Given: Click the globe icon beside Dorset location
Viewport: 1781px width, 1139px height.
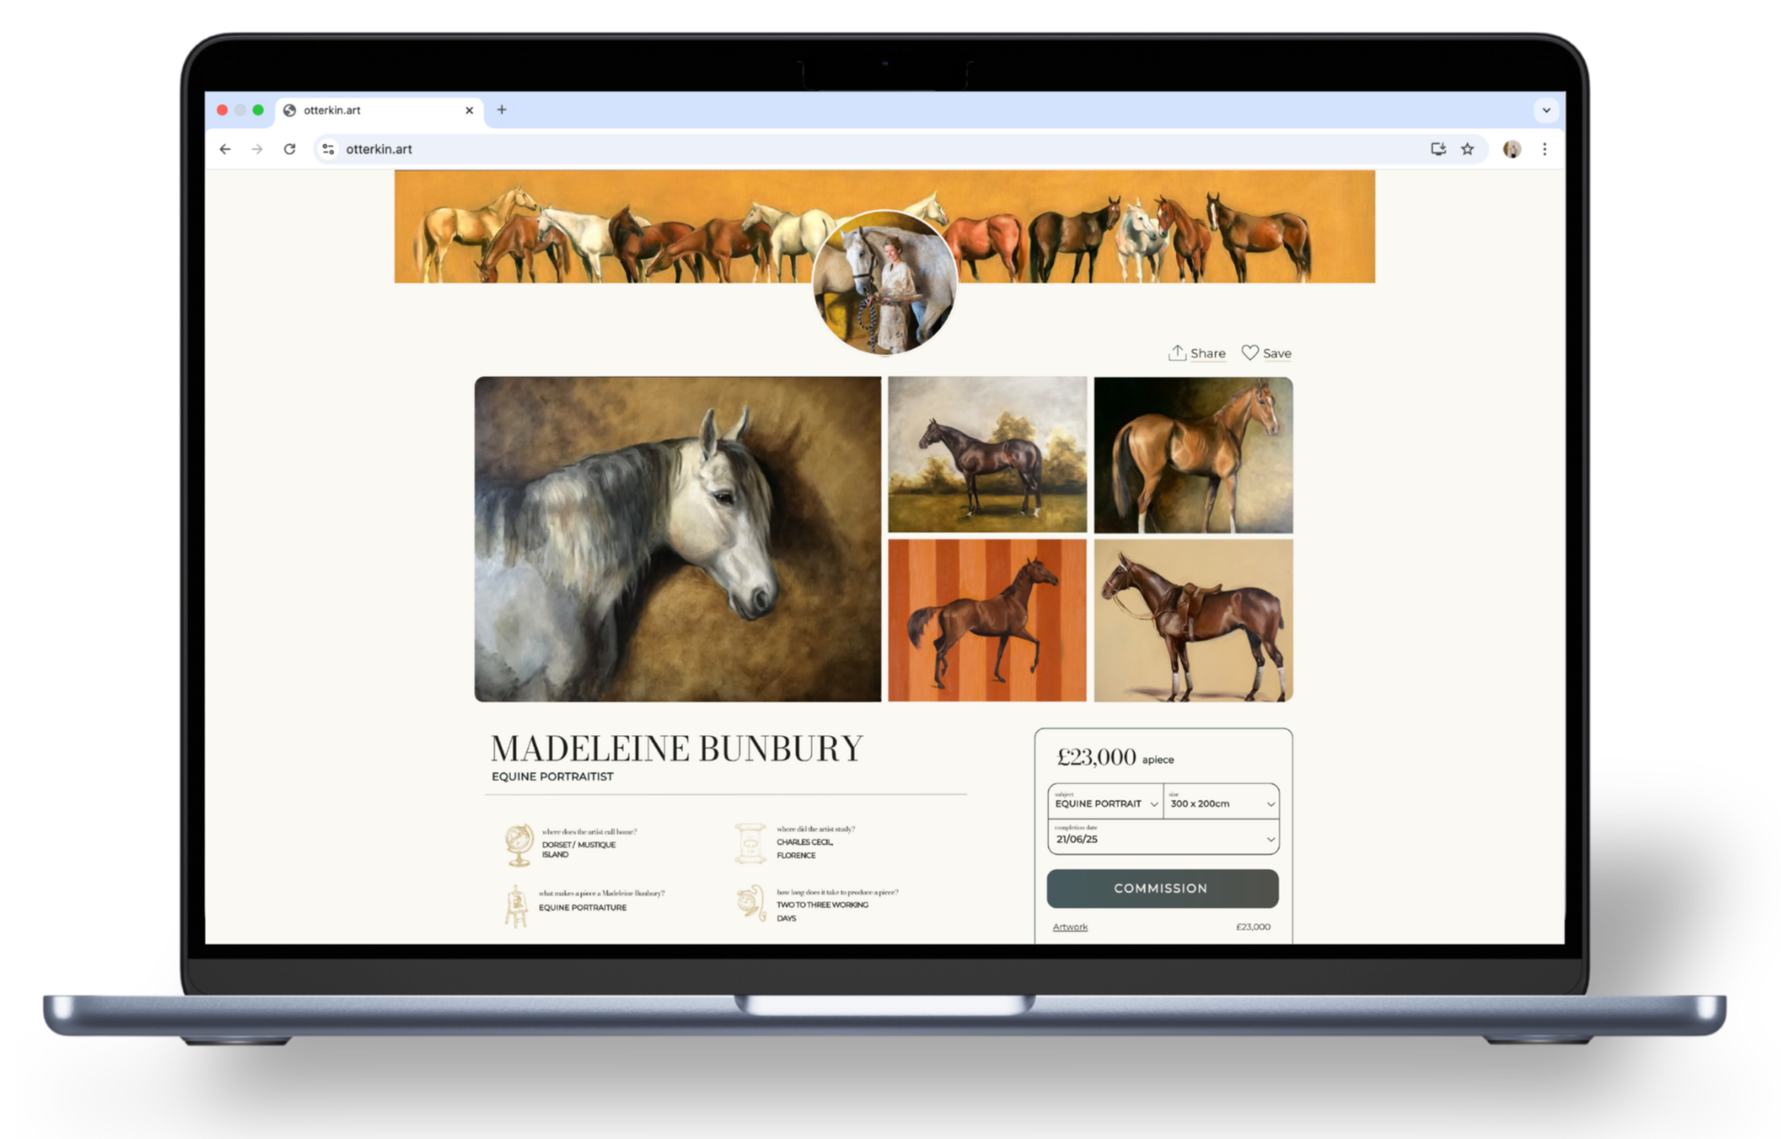Looking at the screenshot, I should (519, 844).
